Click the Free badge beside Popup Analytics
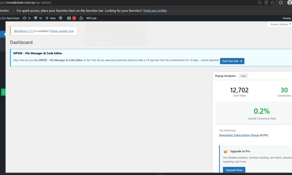The image size is (292, 175). [x=243, y=76]
